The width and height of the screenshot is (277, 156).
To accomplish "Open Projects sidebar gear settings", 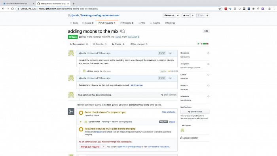I will tap(208, 85).
